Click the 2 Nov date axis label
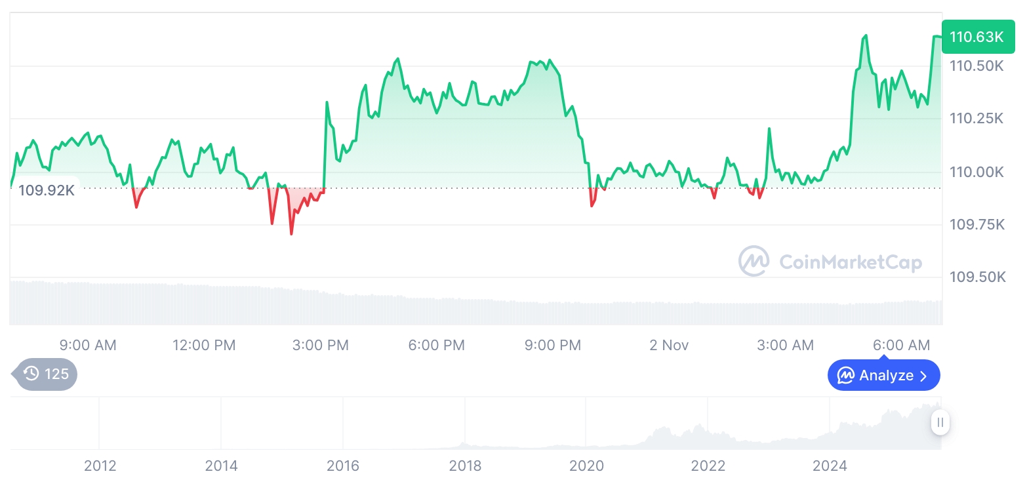Viewport: 1027px width, 480px height. (x=669, y=345)
